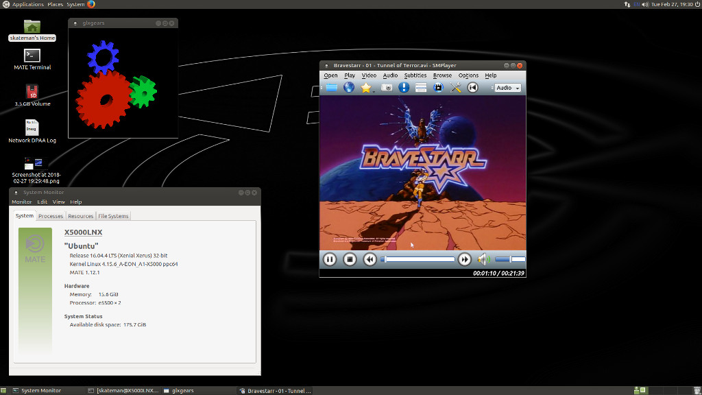Switch to the skateman terminal taskbar button

pyautogui.click(x=123, y=390)
